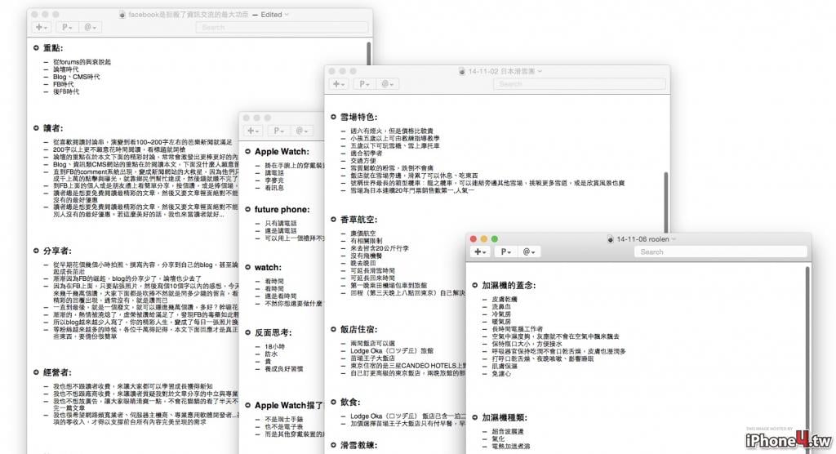The image size is (836, 454).
Task: Click bullet beside 分享者 heading
Action: pyautogui.click(x=36, y=251)
